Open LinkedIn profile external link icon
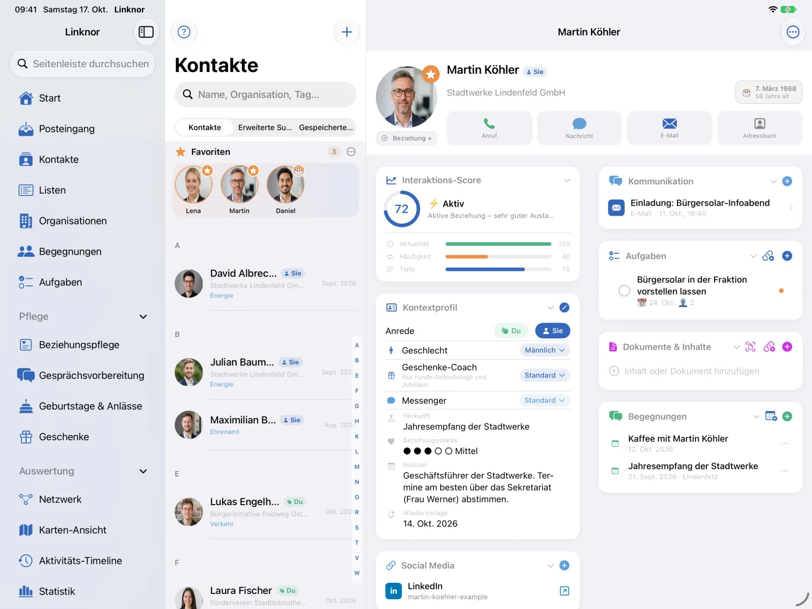 564,590
